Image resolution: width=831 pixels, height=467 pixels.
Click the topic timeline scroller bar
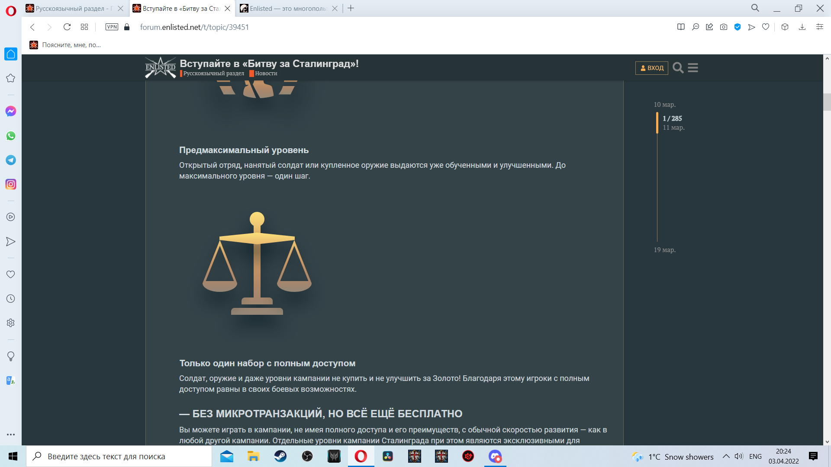[657, 123]
